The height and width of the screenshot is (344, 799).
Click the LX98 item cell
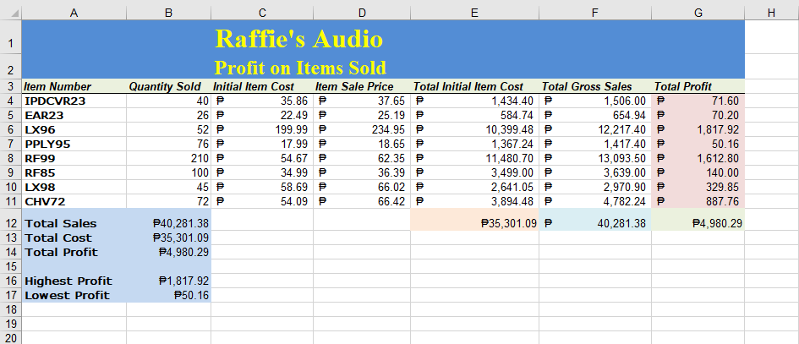74,187
